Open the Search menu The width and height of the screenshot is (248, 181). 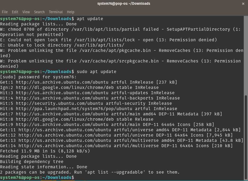[39, 12]
